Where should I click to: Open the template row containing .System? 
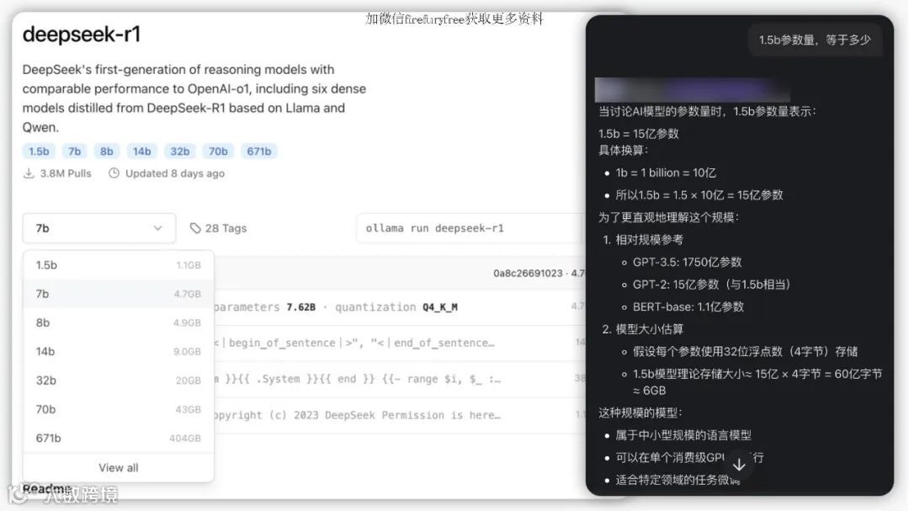tap(400, 379)
